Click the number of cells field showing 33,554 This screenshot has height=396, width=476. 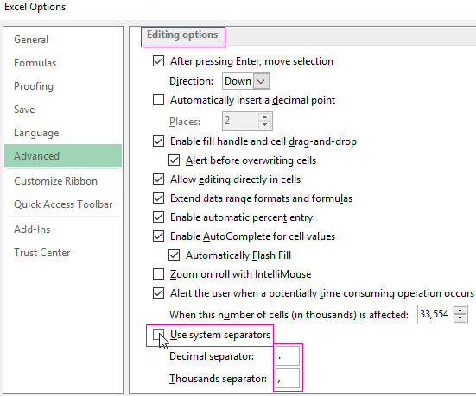(435, 314)
